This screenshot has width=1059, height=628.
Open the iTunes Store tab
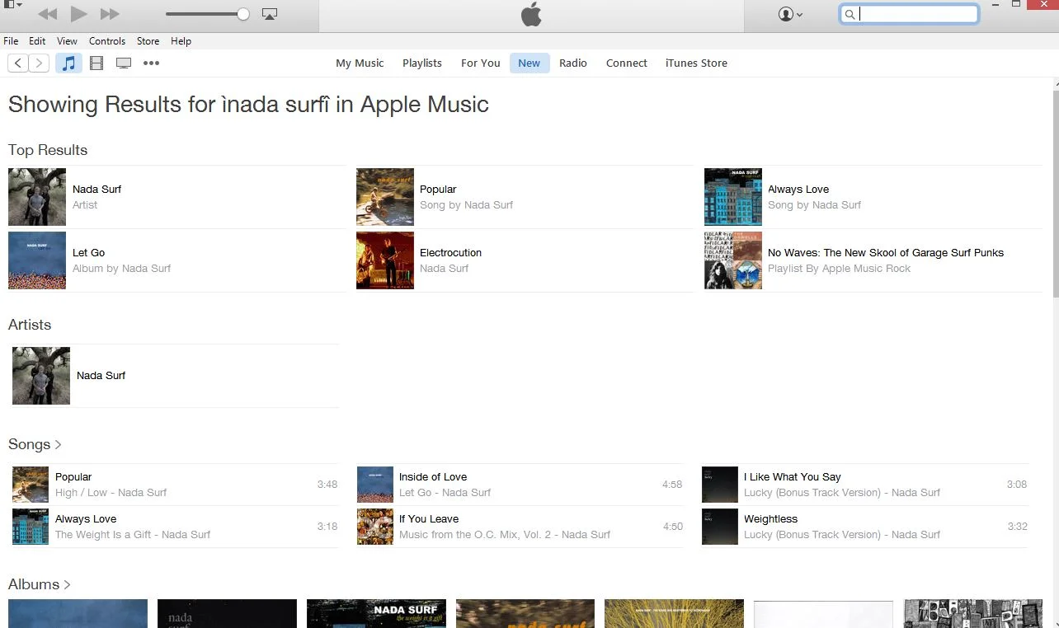tap(696, 63)
